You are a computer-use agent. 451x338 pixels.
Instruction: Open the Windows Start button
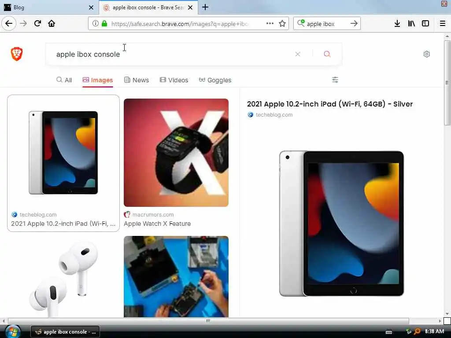[13, 332]
